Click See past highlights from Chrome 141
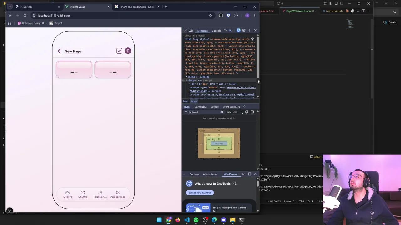 coord(229,209)
